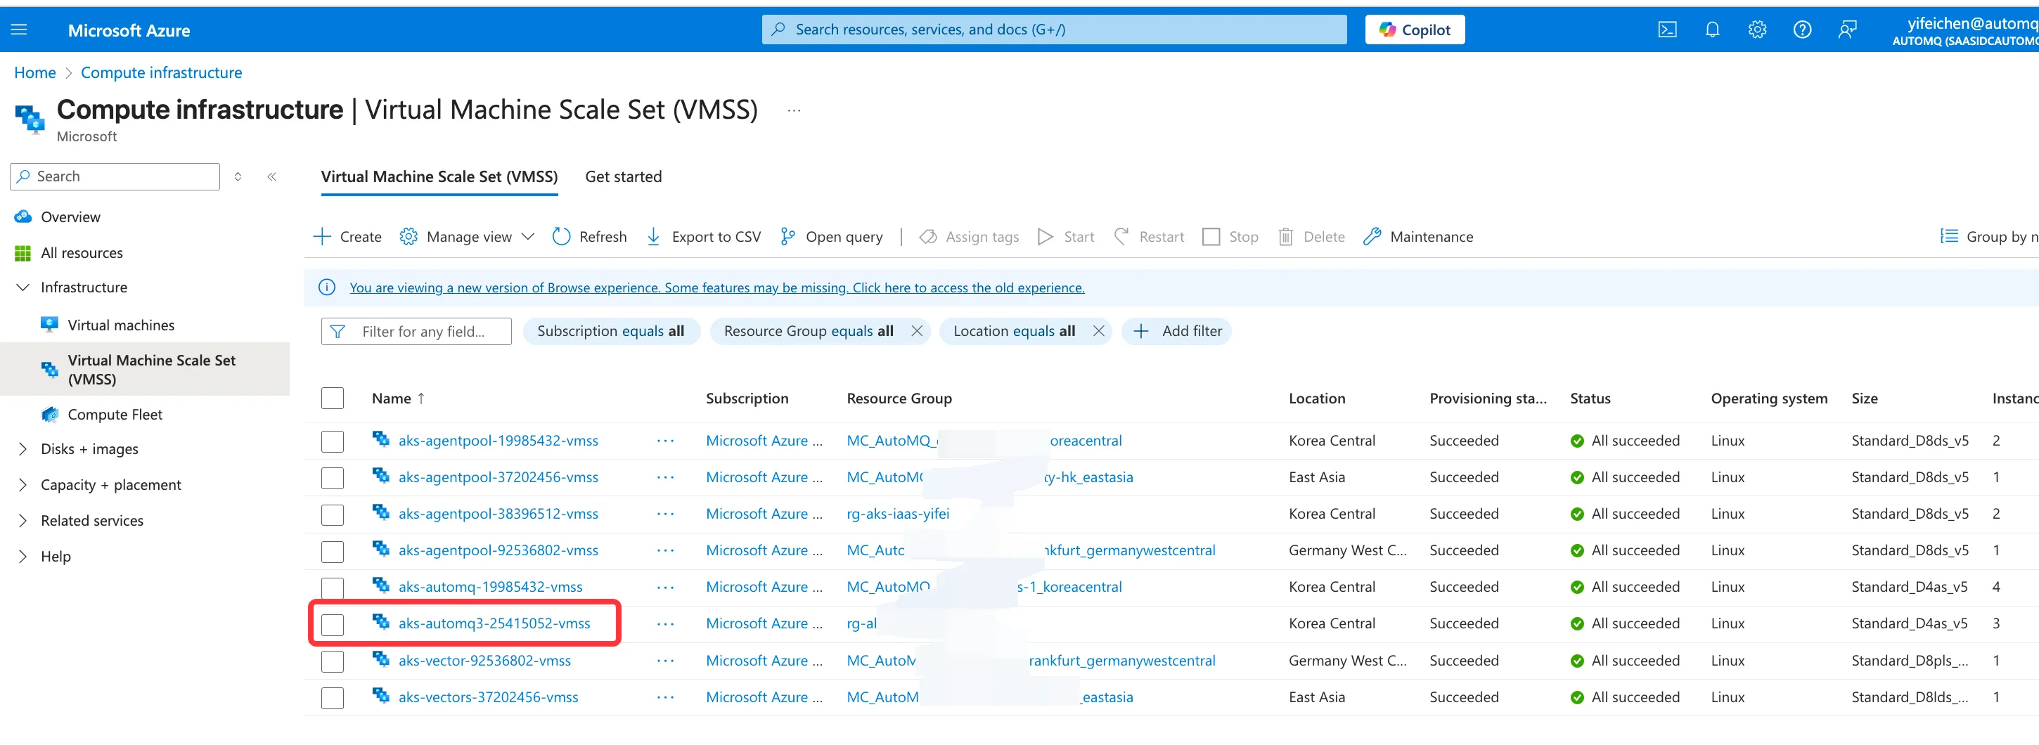Image resolution: width=2039 pixels, height=745 pixels.
Task: Check the aks-agentpool-19985432-vmss row checkbox
Action: (333, 441)
